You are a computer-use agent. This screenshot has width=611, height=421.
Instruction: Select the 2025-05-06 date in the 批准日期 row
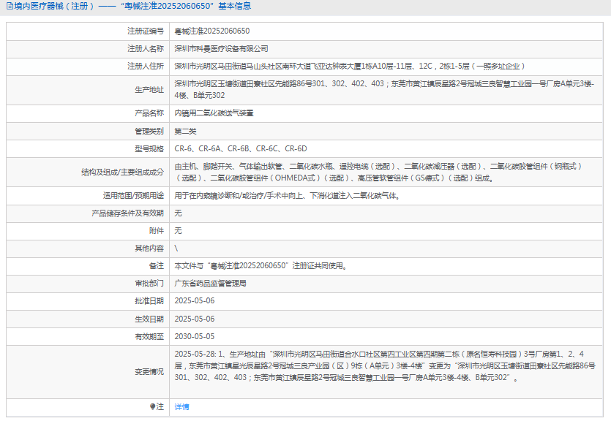point(195,301)
